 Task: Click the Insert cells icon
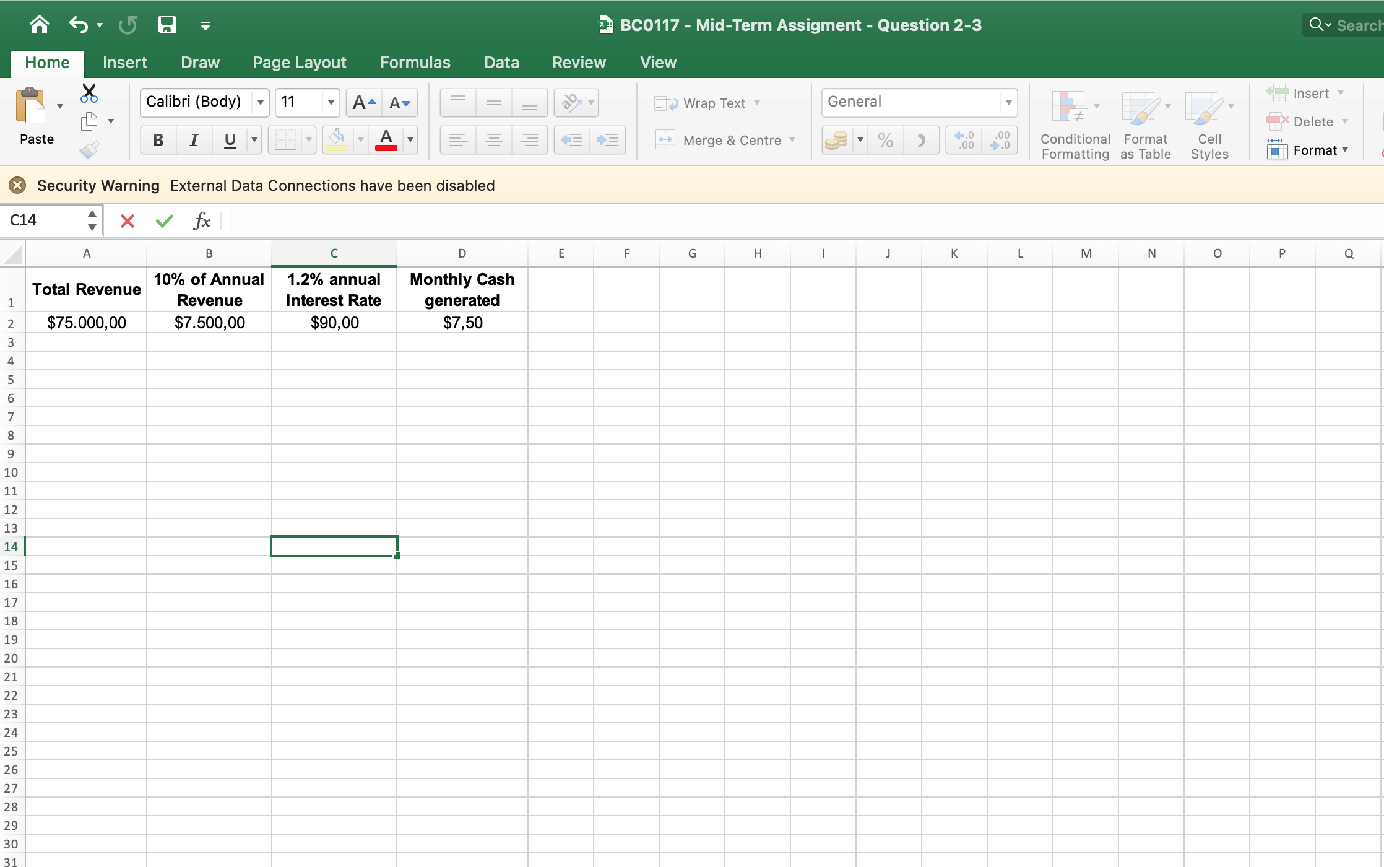coord(1278,93)
